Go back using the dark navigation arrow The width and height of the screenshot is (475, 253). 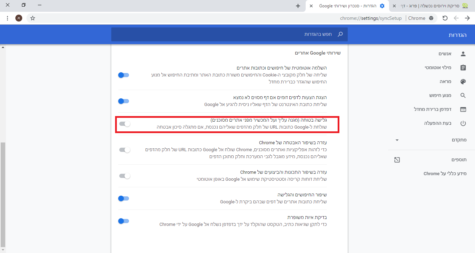click(x=467, y=18)
